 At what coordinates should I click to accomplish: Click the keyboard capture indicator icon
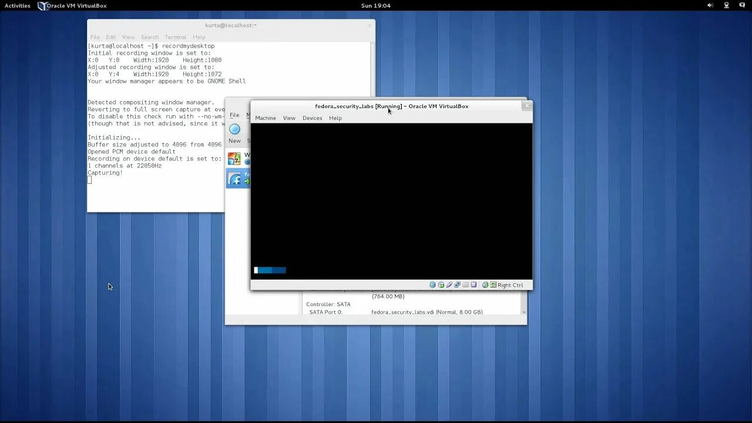click(493, 285)
